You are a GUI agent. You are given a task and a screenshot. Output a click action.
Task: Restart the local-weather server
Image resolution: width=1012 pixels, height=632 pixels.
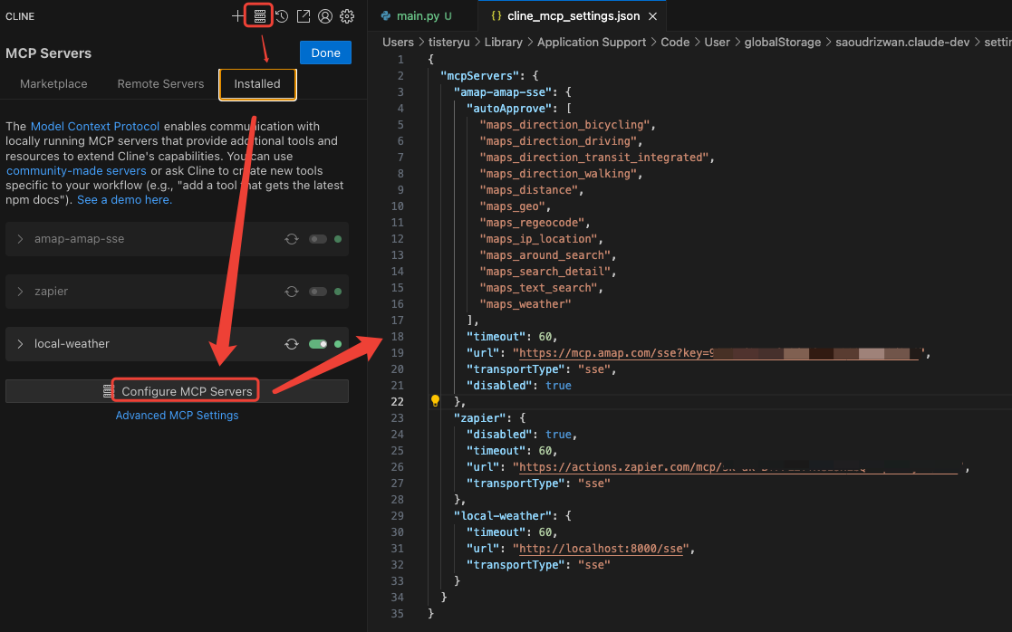[292, 344]
